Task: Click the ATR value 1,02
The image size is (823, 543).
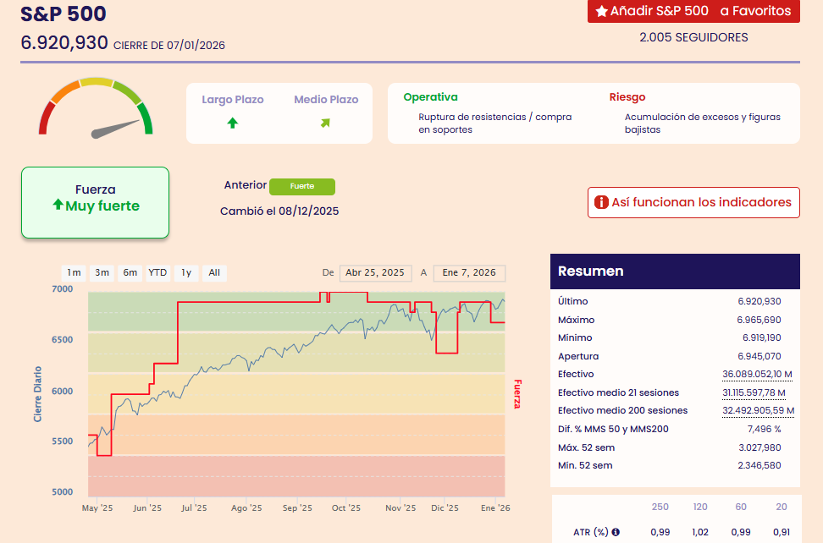Action: point(700,532)
